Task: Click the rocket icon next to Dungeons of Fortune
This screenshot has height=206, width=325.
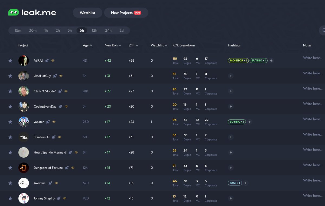Action: [67, 168]
